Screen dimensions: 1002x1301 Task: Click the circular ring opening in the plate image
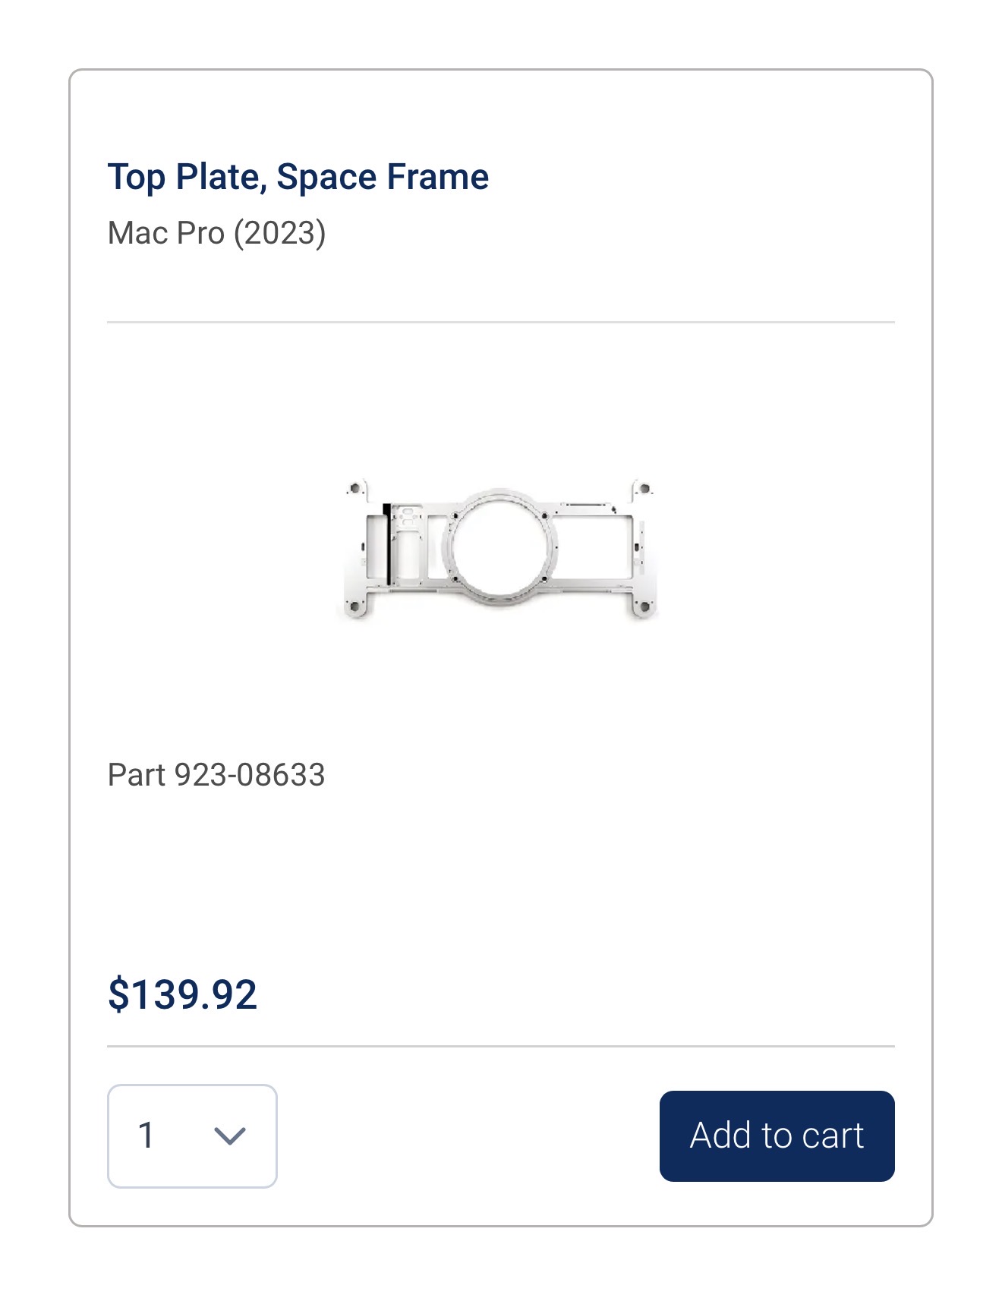point(499,546)
